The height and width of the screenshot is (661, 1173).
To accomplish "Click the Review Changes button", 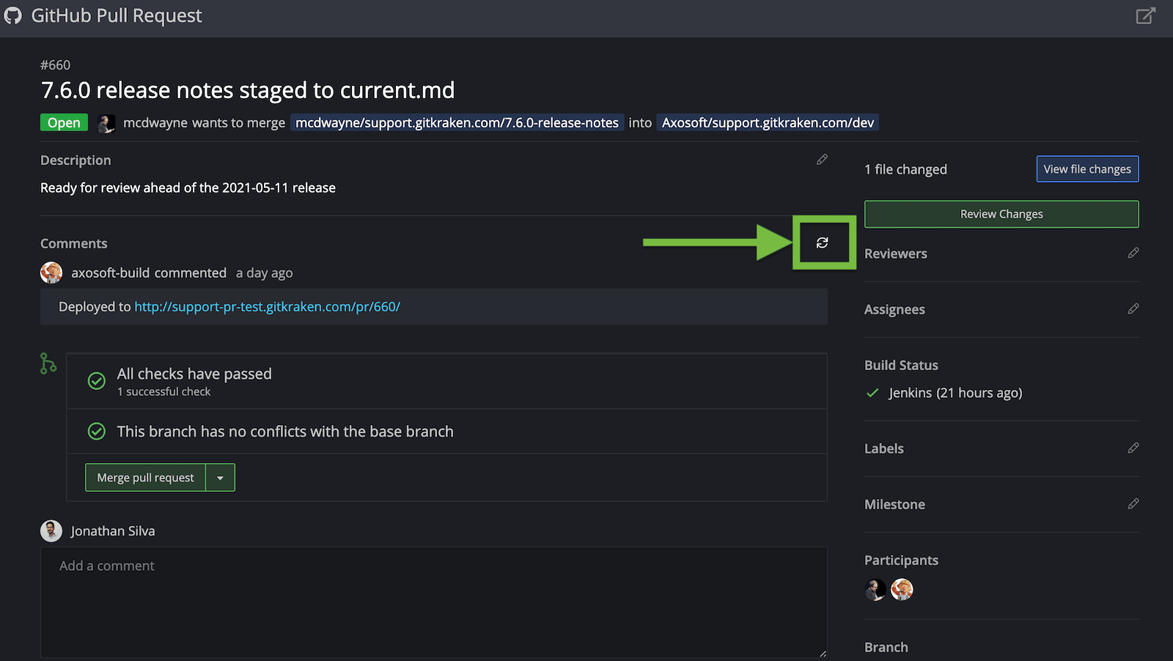I will 1001,214.
